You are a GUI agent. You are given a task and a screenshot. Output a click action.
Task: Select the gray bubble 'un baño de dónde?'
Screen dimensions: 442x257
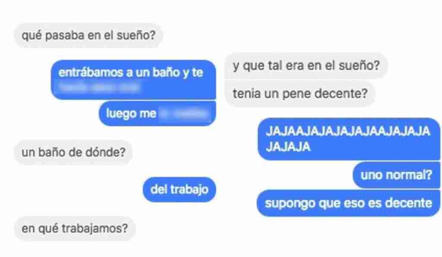[x=73, y=152]
